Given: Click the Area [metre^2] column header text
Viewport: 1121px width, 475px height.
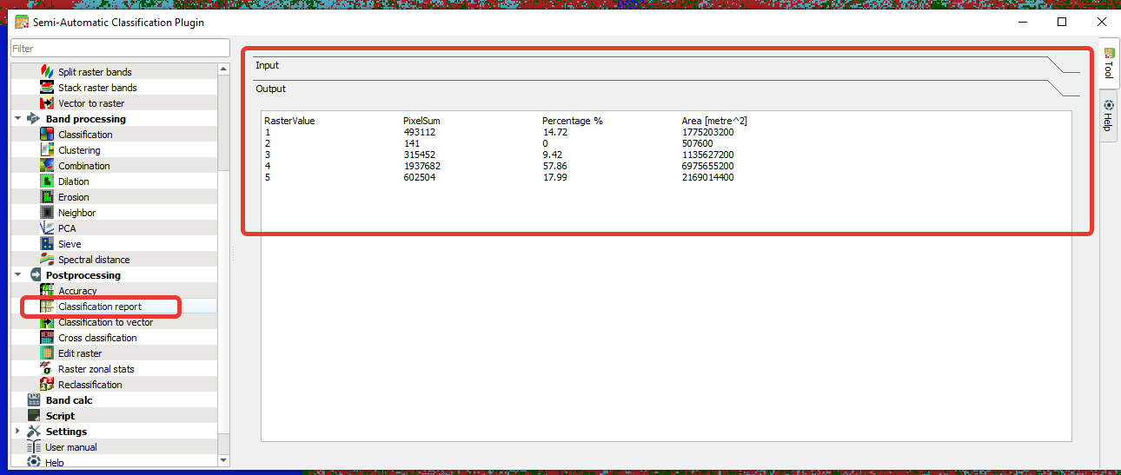Looking at the screenshot, I should [x=714, y=121].
